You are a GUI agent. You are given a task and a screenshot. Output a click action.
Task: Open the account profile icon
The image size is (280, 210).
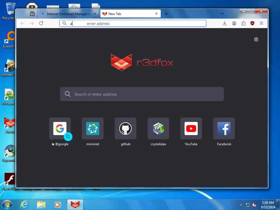coord(234,24)
